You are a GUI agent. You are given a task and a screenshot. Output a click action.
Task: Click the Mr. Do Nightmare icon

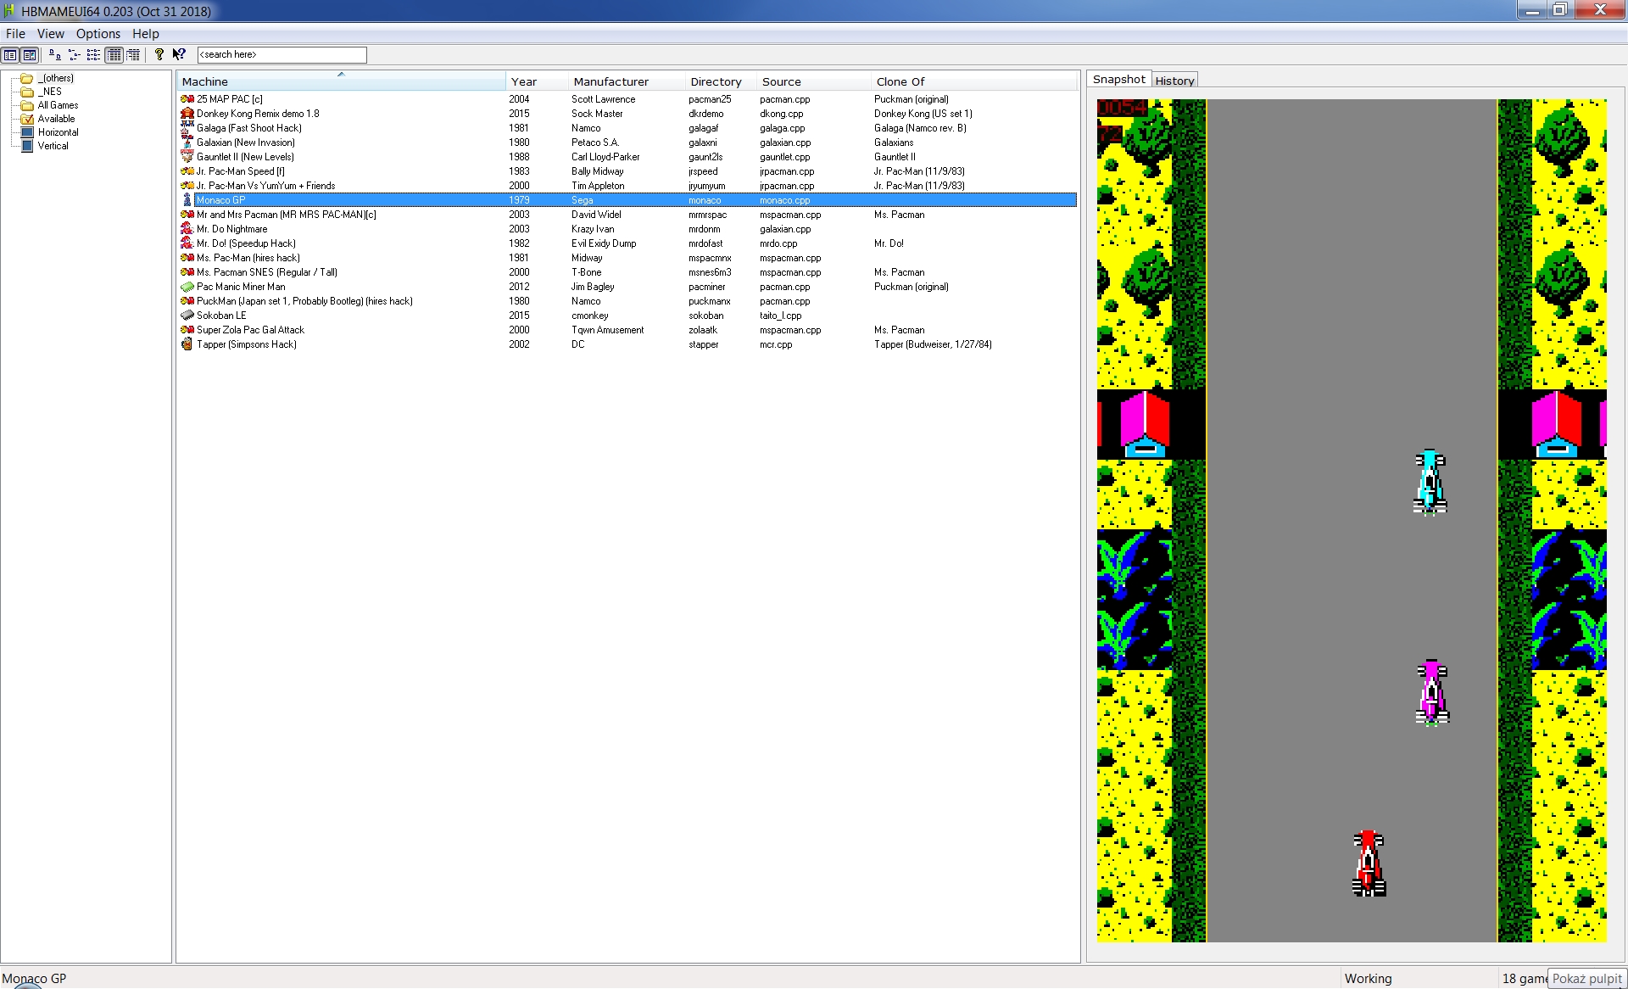tap(187, 229)
